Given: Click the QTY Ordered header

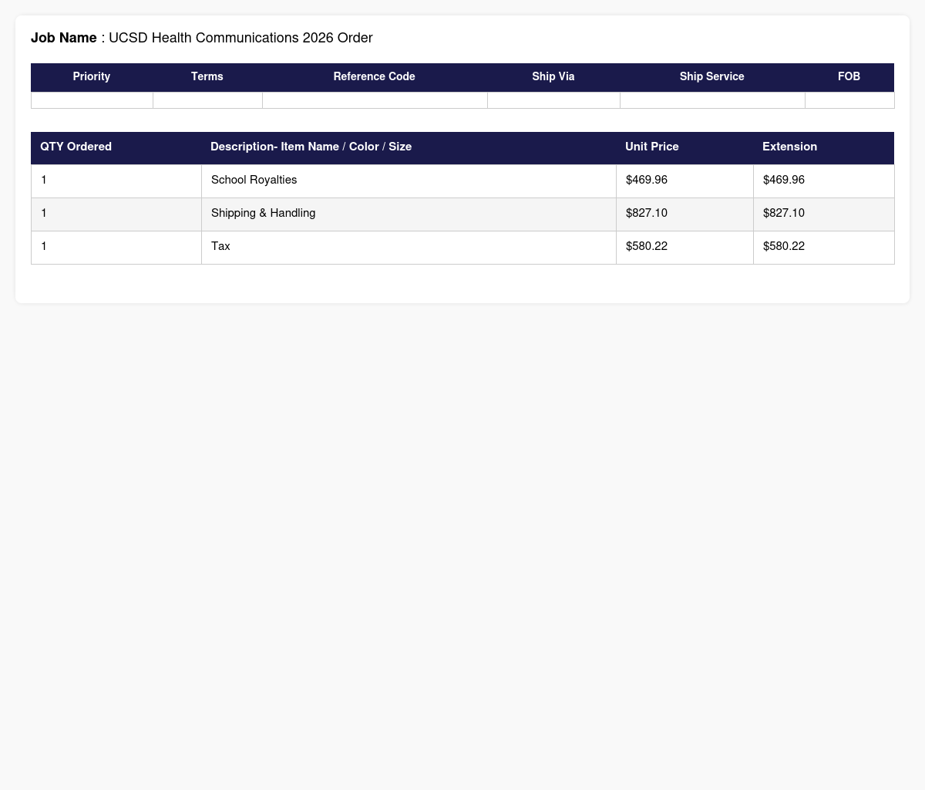Looking at the screenshot, I should pyautogui.click(x=116, y=147).
